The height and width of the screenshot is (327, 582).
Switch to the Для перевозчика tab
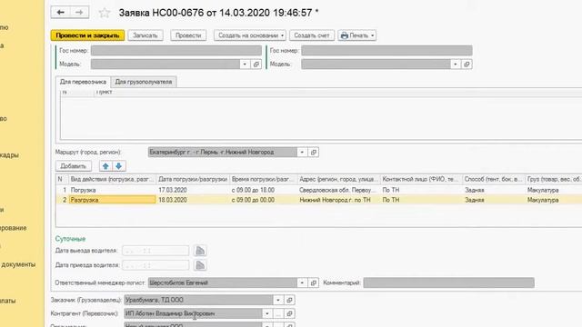point(83,82)
